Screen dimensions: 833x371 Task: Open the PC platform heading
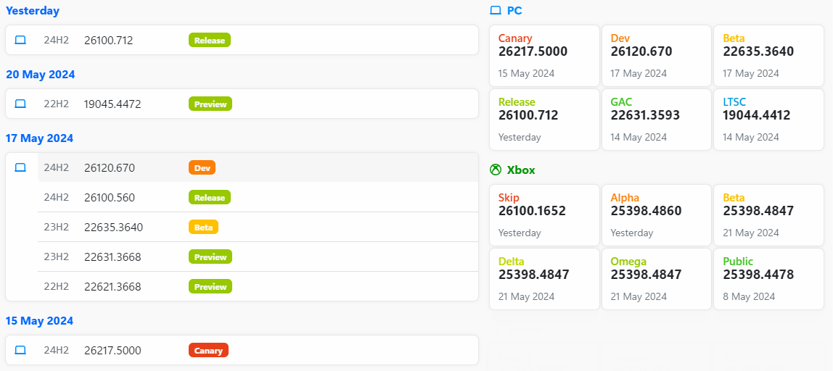tap(514, 11)
